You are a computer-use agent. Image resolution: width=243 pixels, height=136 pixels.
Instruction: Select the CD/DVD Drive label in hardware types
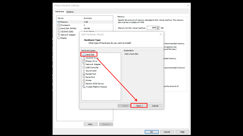(92, 58)
